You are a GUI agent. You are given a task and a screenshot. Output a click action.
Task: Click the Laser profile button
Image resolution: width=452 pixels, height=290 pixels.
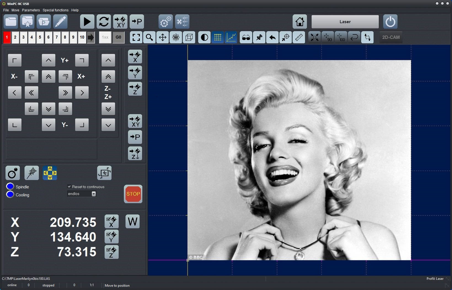coord(345,22)
